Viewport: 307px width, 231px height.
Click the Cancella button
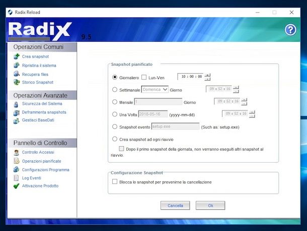[x=175, y=205]
